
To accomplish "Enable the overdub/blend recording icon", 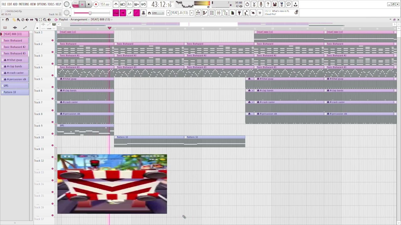I will click(137, 4).
